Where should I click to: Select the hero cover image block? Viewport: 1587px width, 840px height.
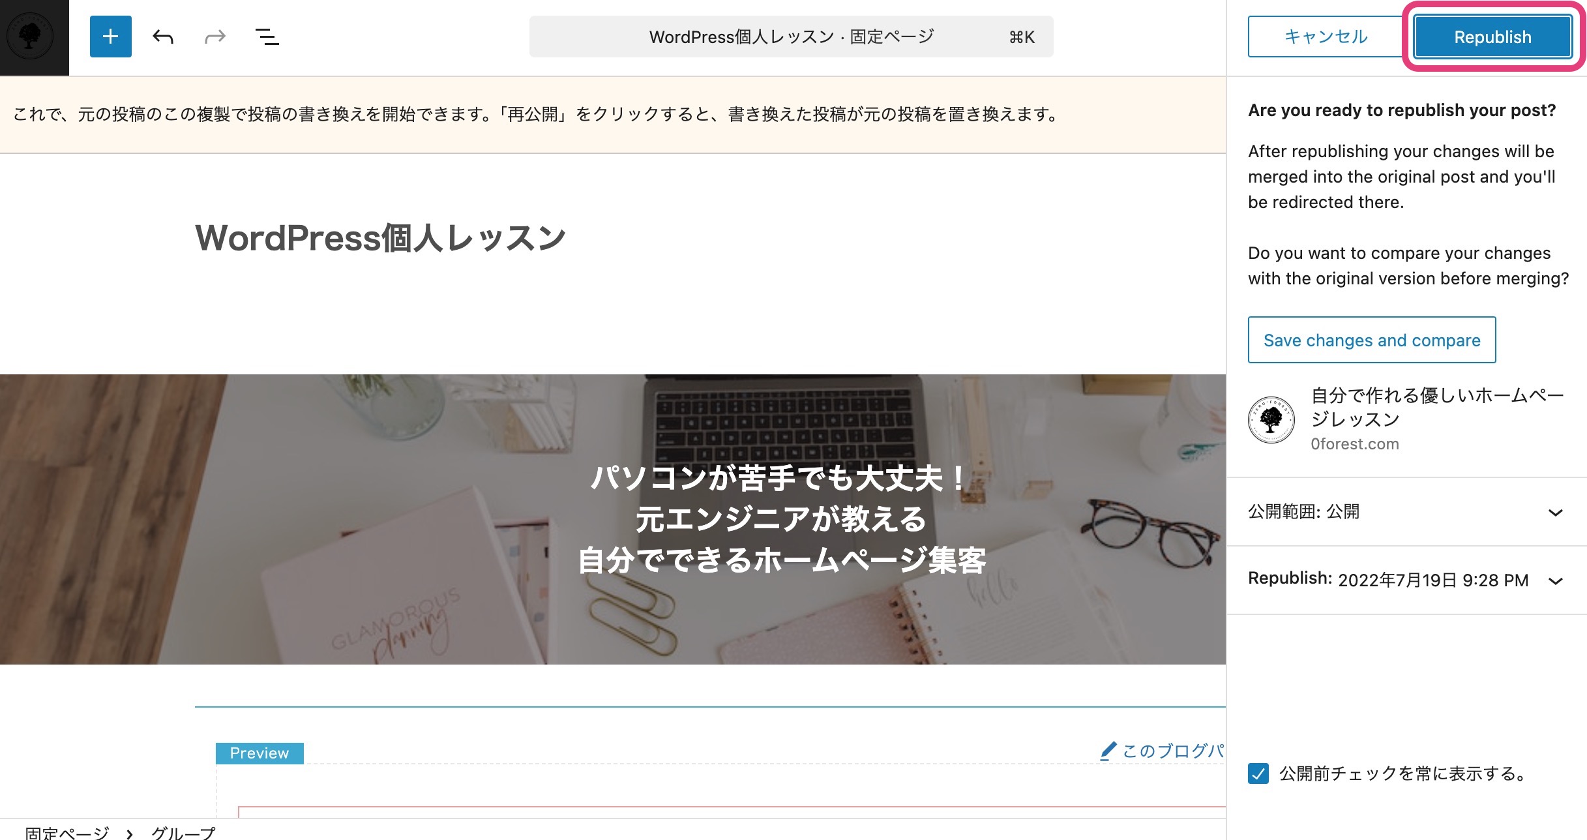coord(613,519)
